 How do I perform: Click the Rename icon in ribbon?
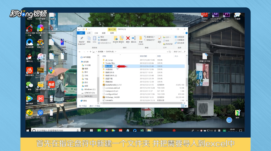pos(134,38)
